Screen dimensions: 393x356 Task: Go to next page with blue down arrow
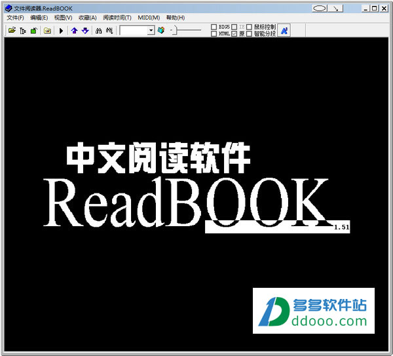(x=85, y=31)
